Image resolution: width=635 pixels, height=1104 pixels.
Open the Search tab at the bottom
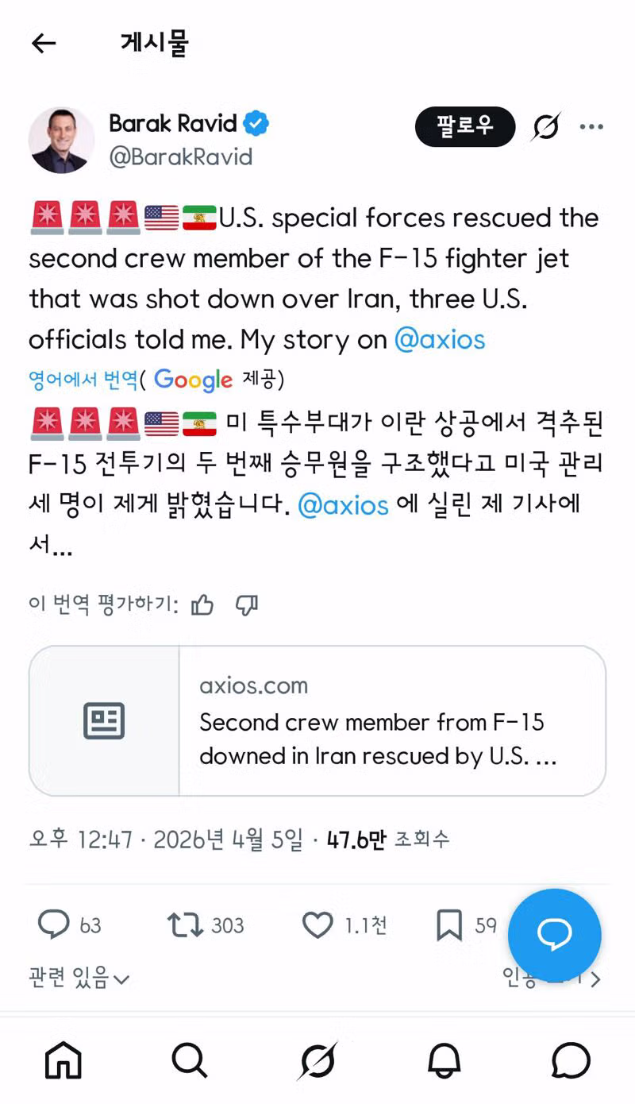pos(189,1060)
